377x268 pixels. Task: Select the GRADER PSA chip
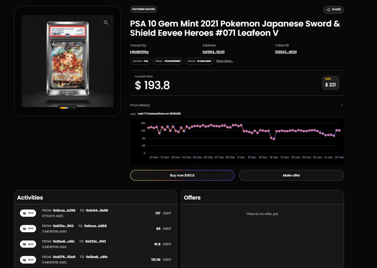coord(141,61)
